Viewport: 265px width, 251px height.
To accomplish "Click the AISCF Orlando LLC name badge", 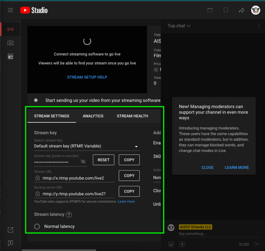I will pyautogui.click(x=196, y=227).
